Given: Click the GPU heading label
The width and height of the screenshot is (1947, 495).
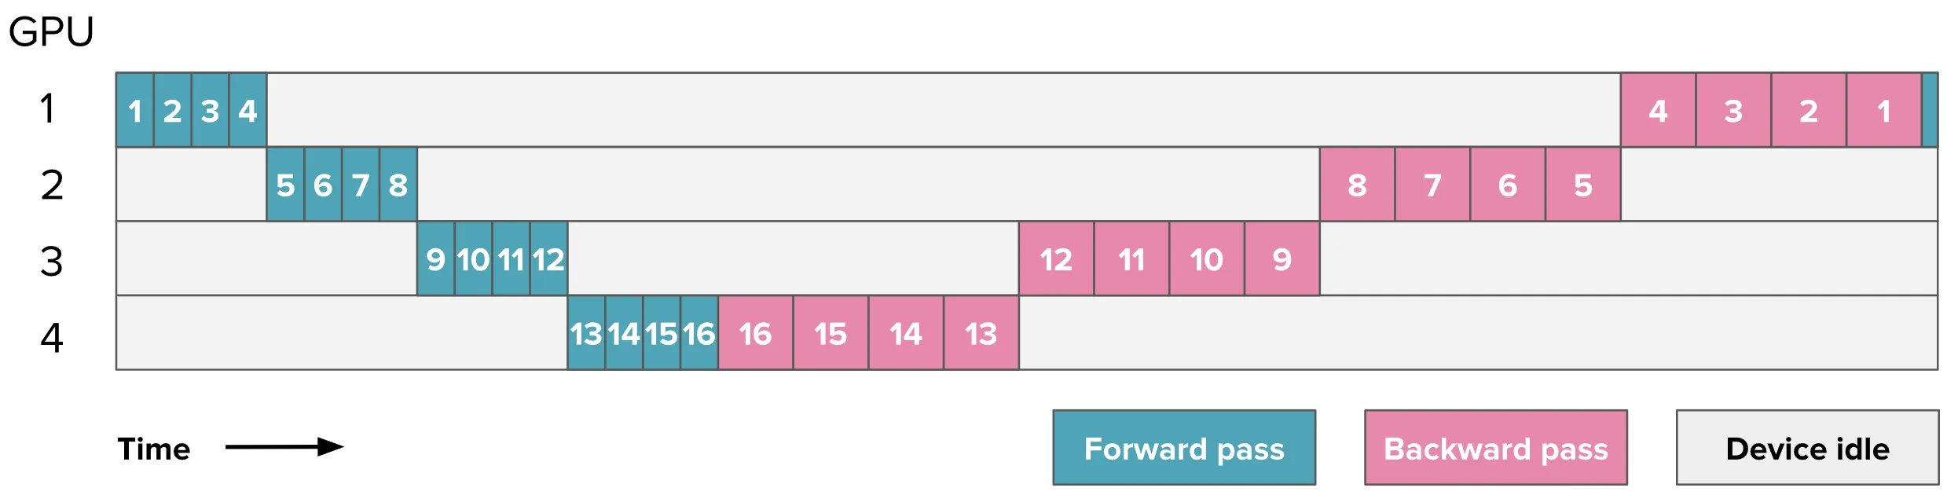Looking at the screenshot, I should [x=51, y=32].
